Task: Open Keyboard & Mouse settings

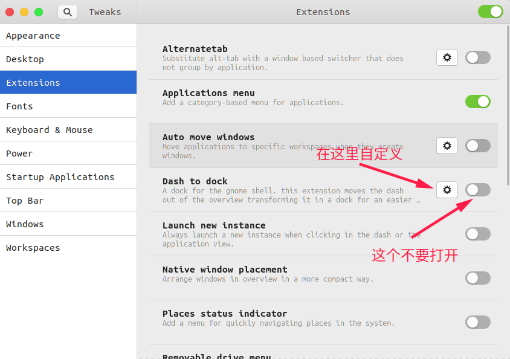Action: (x=68, y=130)
